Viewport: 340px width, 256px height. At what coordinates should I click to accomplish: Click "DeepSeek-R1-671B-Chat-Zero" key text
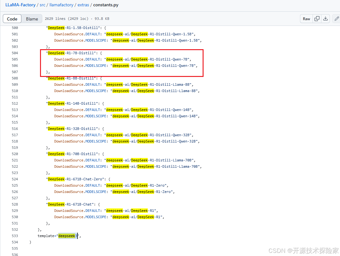[x=75, y=179]
